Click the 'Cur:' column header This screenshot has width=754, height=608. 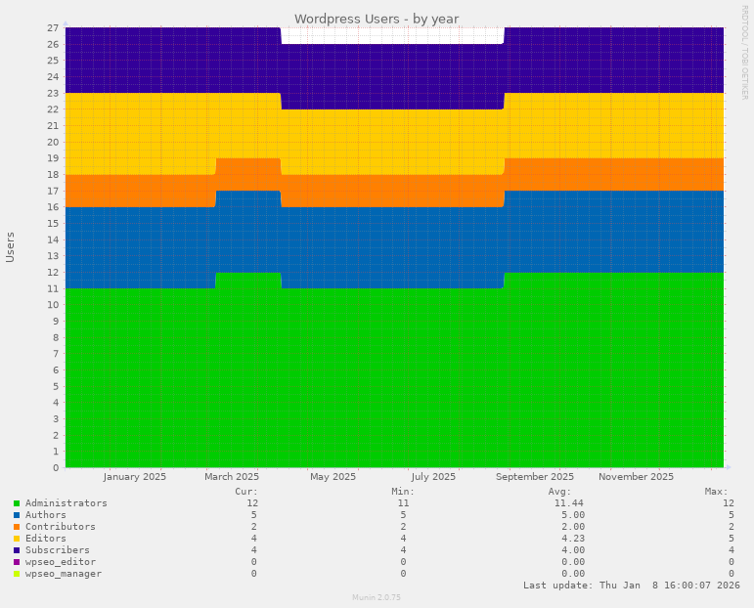coord(246,492)
